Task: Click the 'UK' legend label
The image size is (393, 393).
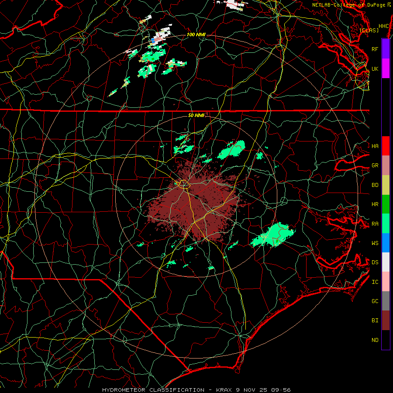Action: click(x=375, y=69)
